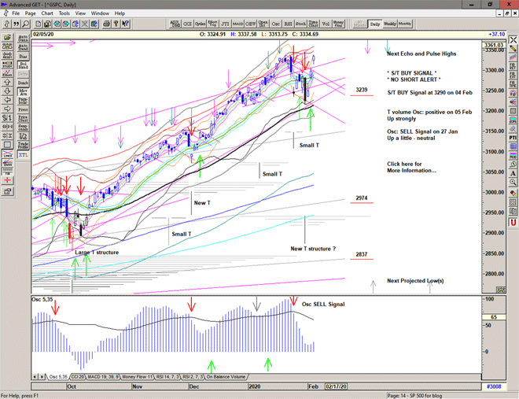
Task: Switch chart to Weekly timeframe
Action: (389, 24)
